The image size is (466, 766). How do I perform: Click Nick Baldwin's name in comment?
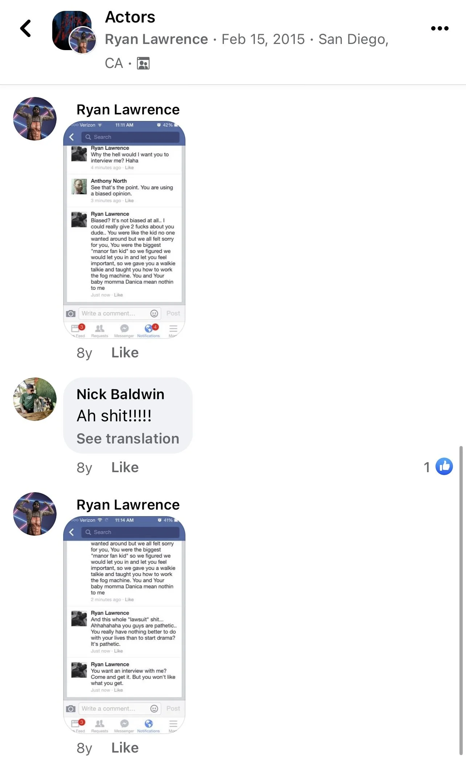point(120,394)
